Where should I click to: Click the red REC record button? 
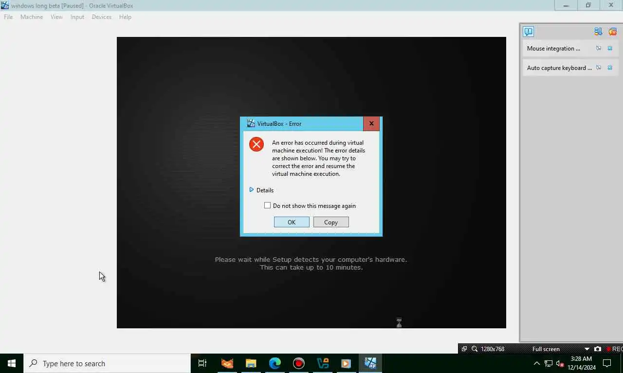point(614,349)
